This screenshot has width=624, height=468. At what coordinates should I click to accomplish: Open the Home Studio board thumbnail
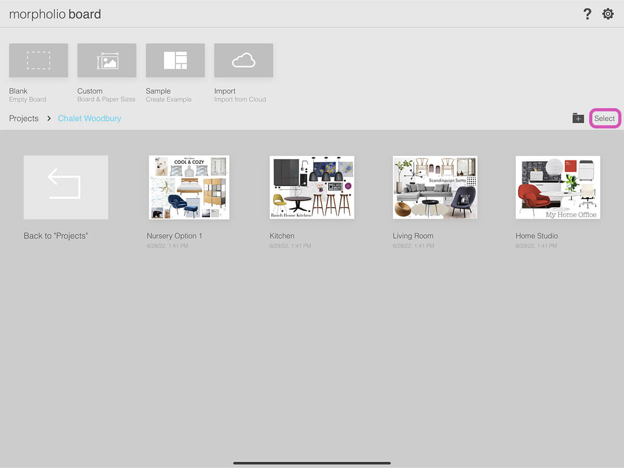click(557, 187)
